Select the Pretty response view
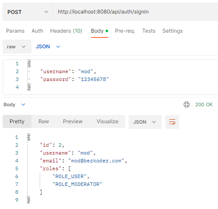 17,121
